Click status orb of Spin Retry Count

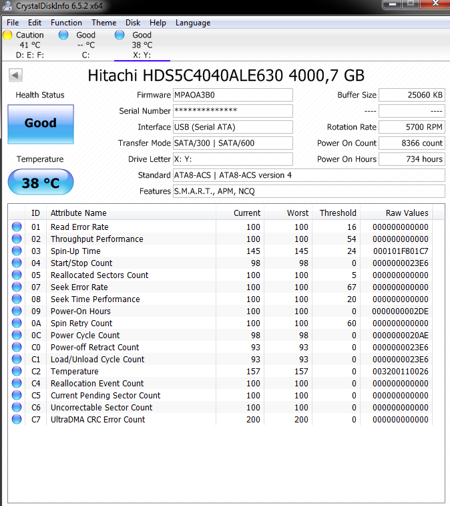pos(17,323)
